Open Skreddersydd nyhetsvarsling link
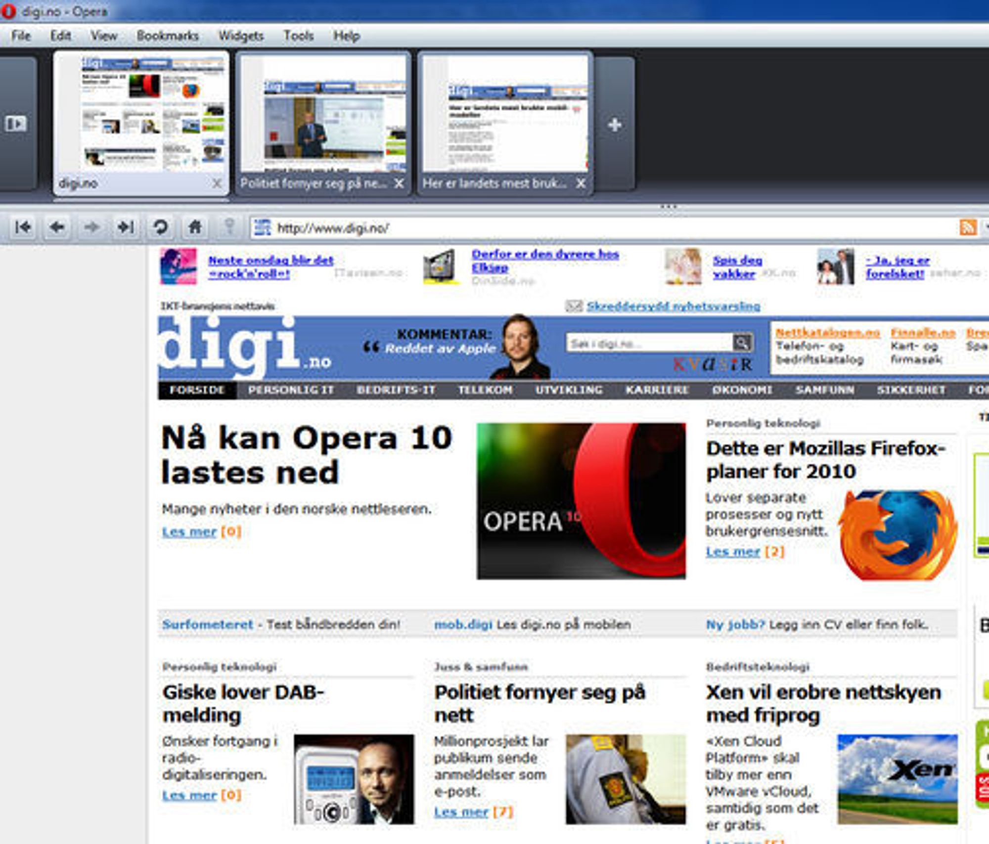This screenshot has width=989, height=844. click(673, 306)
